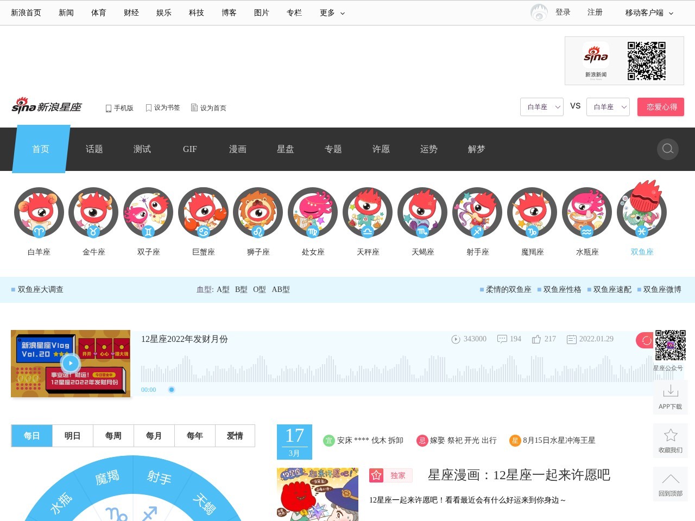This screenshot has height=521, width=695.
Task: Select the Aries (白羊座) zodiac icon
Action: pyautogui.click(x=39, y=212)
